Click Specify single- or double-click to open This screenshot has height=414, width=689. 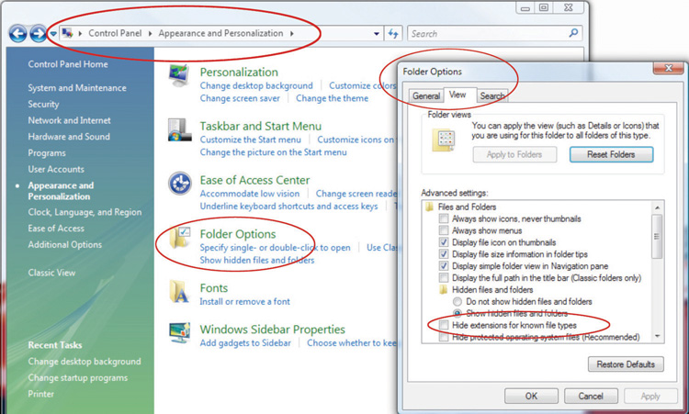(x=275, y=248)
